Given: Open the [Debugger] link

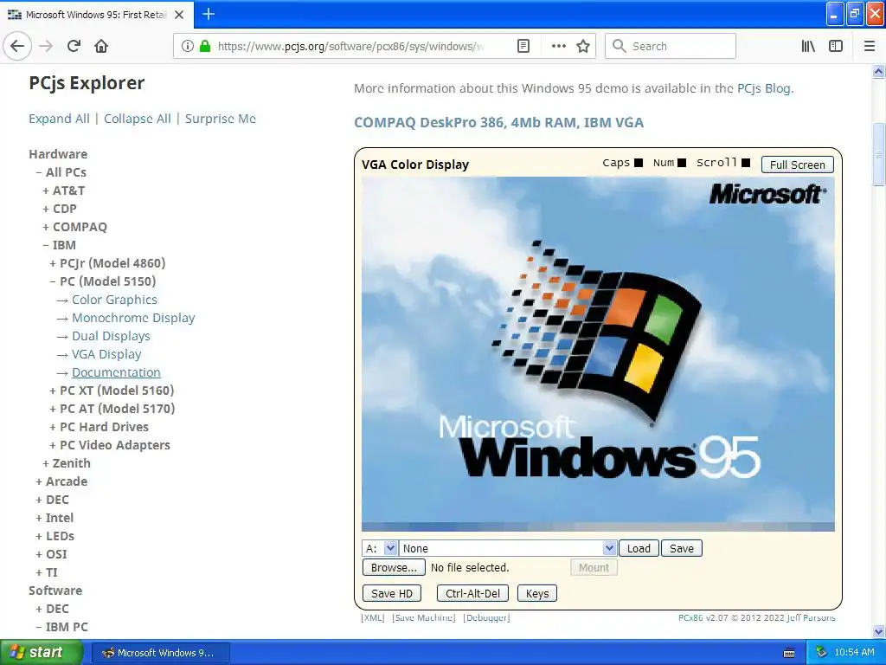Looking at the screenshot, I should pyautogui.click(x=486, y=617).
